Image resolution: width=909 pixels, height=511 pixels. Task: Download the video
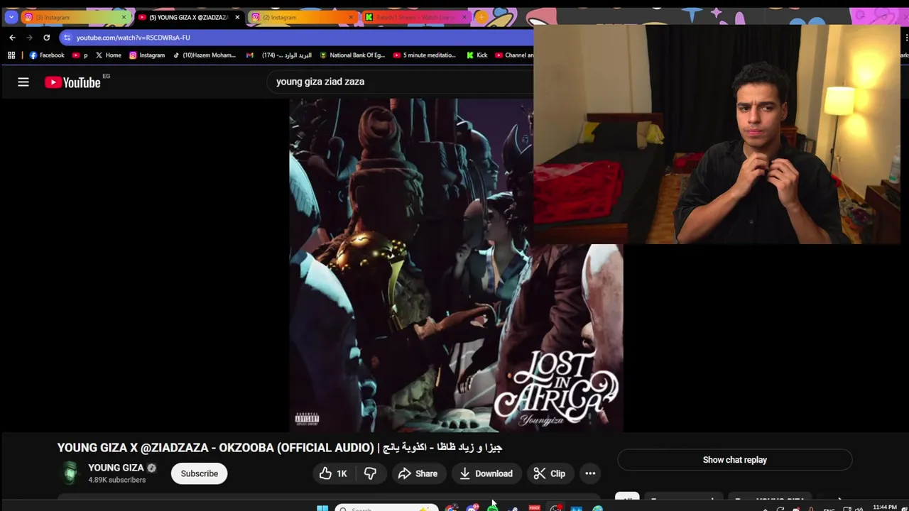[486, 473]
